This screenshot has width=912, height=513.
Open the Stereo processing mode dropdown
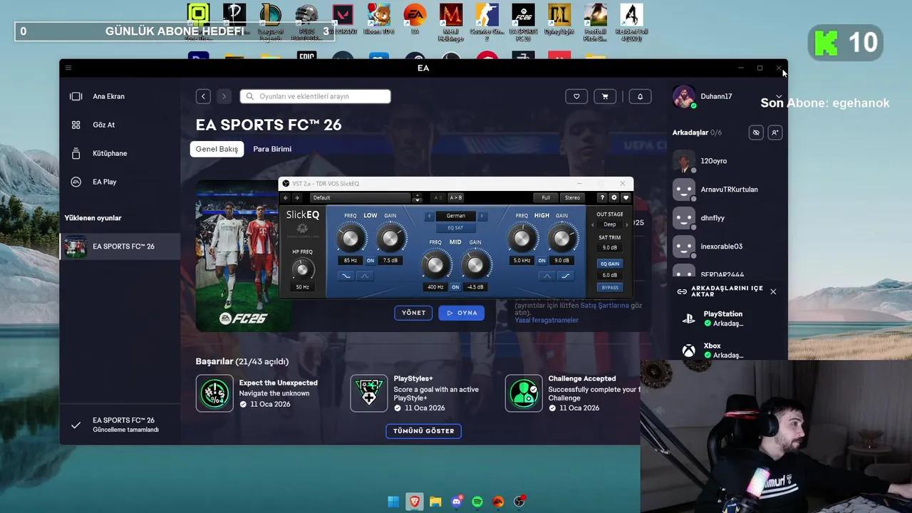572,197
